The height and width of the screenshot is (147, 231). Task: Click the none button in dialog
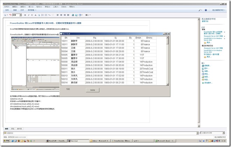pos(92,90)
